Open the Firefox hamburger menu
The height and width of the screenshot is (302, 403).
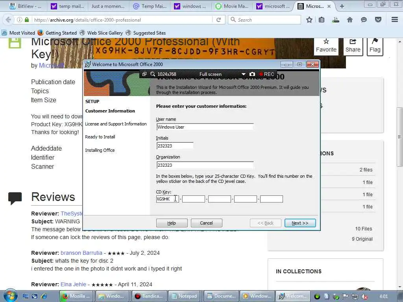pos(395,20)
